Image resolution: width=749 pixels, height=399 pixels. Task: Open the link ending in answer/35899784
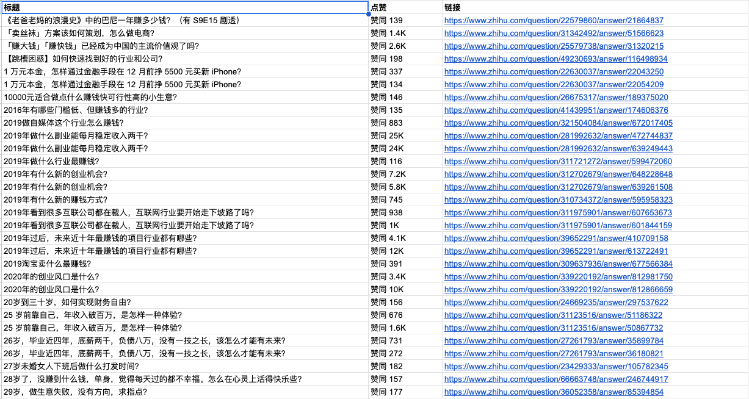554,340
